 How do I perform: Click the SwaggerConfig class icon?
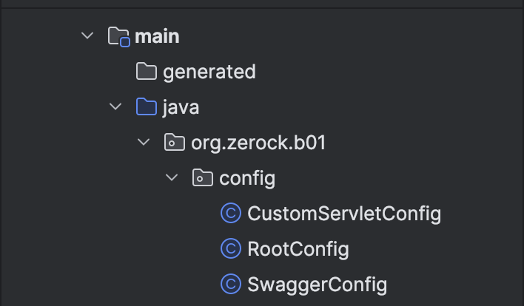click(231, 284)
